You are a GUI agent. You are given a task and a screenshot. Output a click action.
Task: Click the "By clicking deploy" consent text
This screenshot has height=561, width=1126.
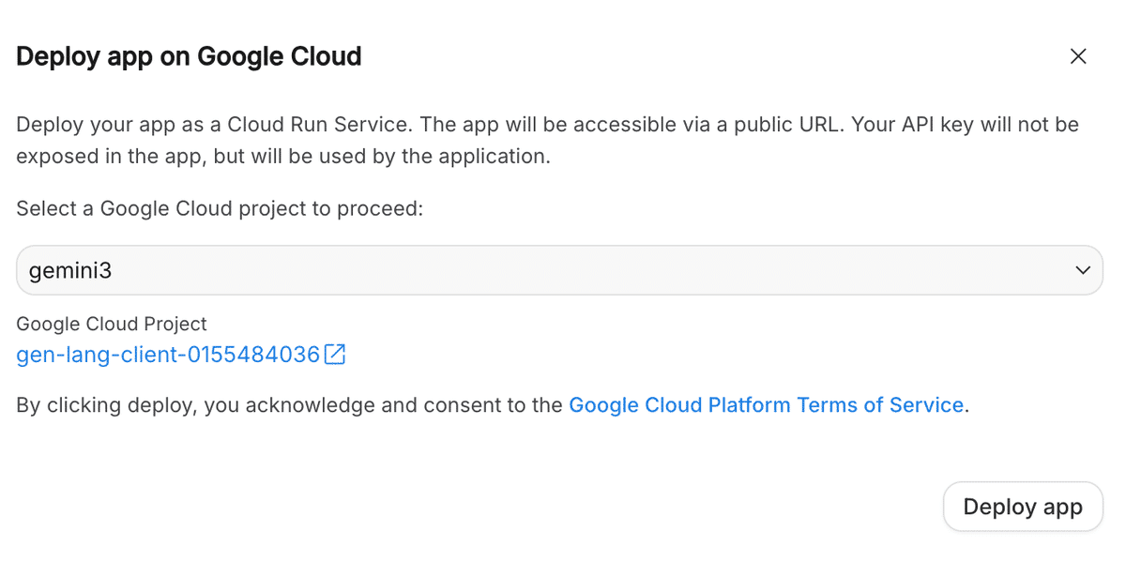click(x=94, y=405)
